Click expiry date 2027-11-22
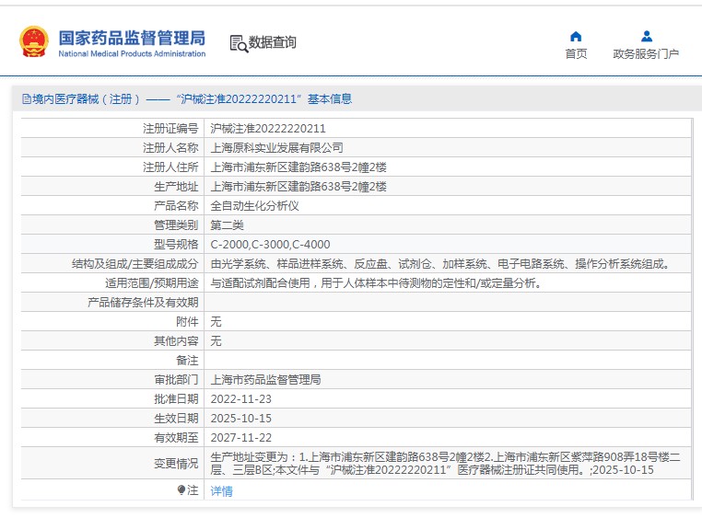Viewport: 702px width, 518px height. [x=241, y=437]
